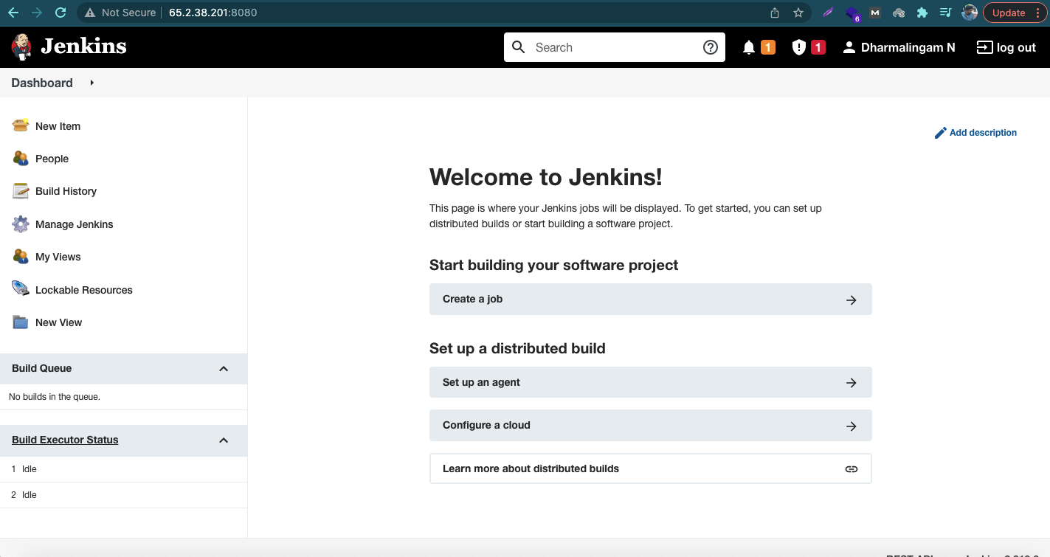Click the Manage Jenkins gear icon
This screenshot has width=1050, height=557.
click(21, 224)
